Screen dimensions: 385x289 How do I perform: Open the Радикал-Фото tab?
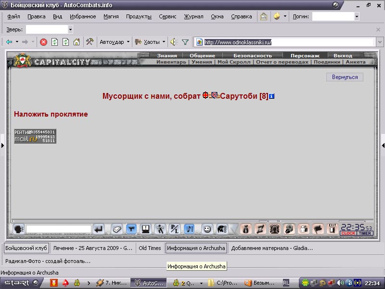pos(48,261)
